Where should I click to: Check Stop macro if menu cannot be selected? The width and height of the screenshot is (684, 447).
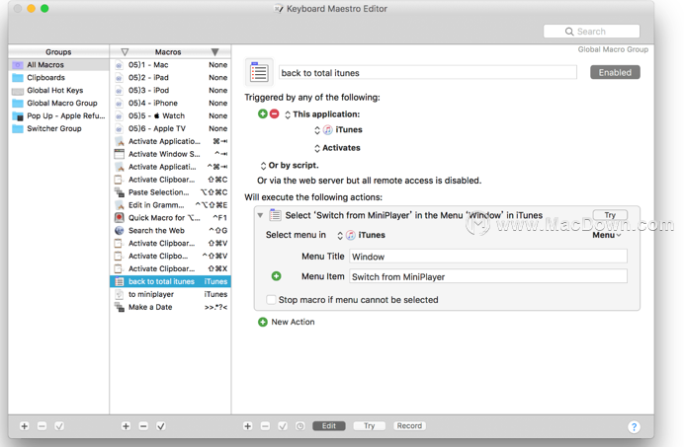[271, 300]
